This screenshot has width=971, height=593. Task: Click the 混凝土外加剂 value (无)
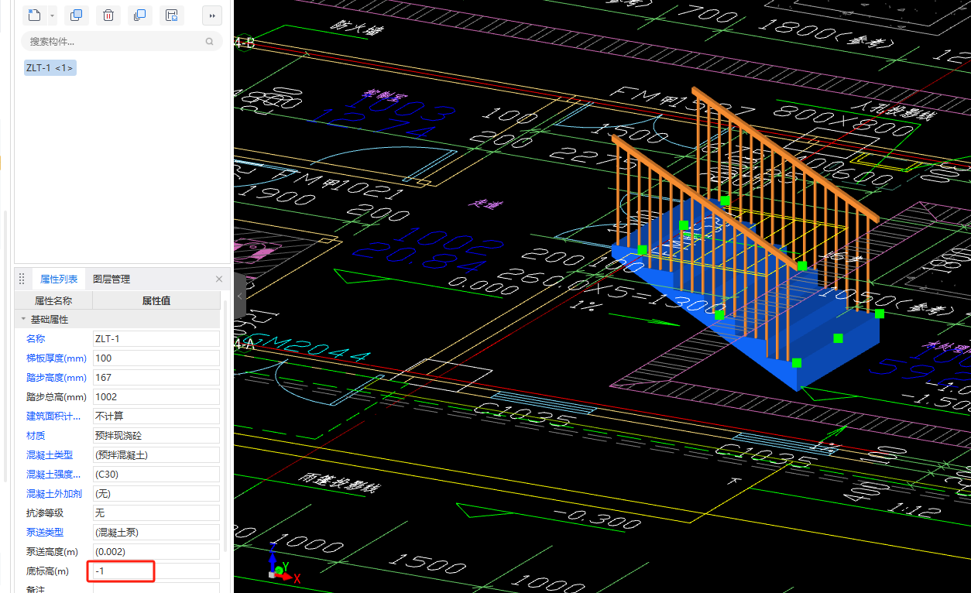156,493
